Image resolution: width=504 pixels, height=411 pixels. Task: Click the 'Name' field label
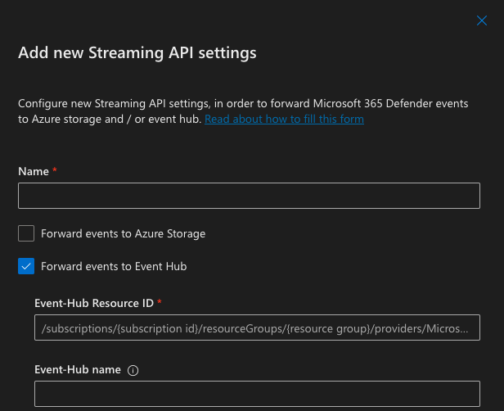click(33, 170)
